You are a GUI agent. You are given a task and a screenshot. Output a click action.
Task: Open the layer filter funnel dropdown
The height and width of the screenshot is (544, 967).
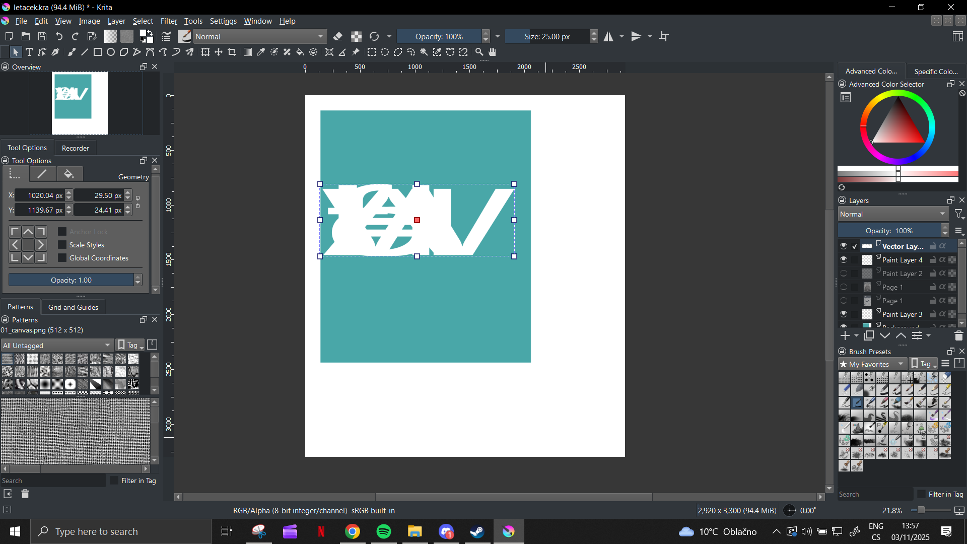[959, 214]
